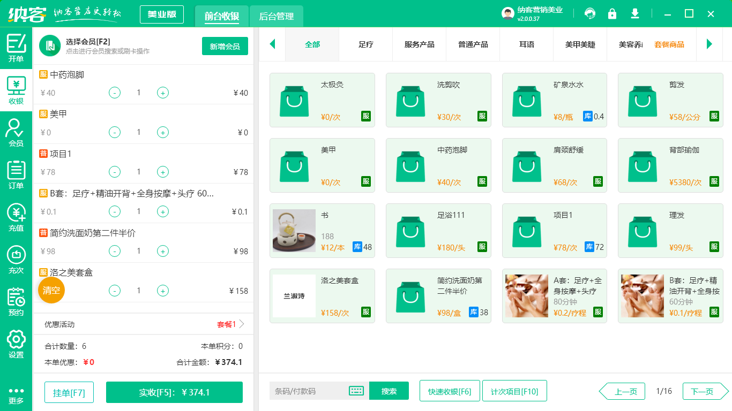Screen dimensions: 732x411
Task: Switch to the 后台管理 tab
Action: point(277,17)
